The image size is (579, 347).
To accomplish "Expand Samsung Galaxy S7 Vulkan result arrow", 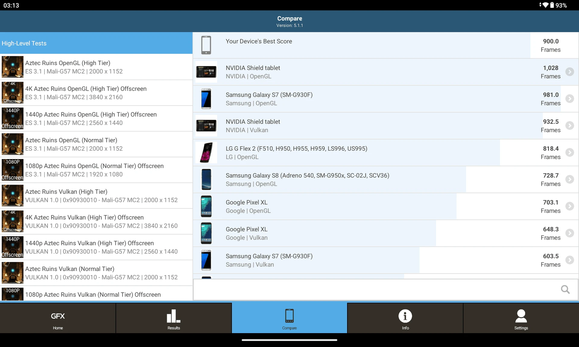I will click(569, 260).
